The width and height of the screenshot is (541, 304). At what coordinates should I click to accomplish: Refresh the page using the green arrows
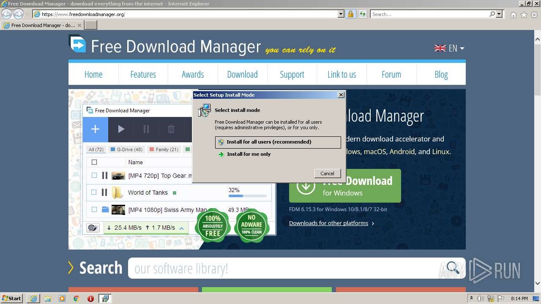pyautogui.click(x=362, y=14)
